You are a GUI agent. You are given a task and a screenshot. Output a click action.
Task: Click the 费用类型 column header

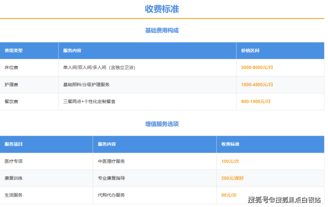pos(14,51)
